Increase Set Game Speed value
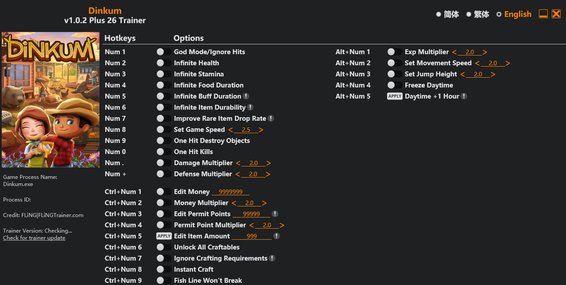This screenshot has width=566, height=285. [x=261, y=130]
